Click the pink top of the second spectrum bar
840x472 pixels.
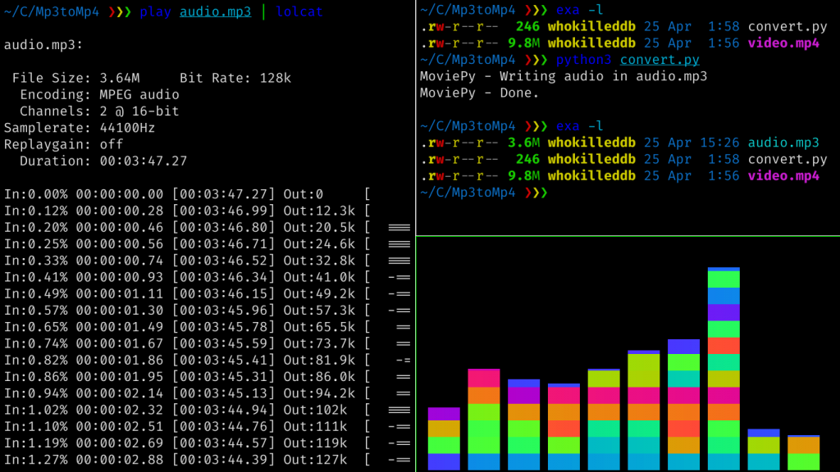[x=483, y=378]
